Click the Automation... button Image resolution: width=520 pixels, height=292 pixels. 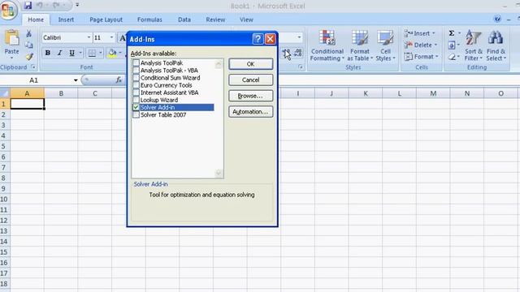[251, 112]
